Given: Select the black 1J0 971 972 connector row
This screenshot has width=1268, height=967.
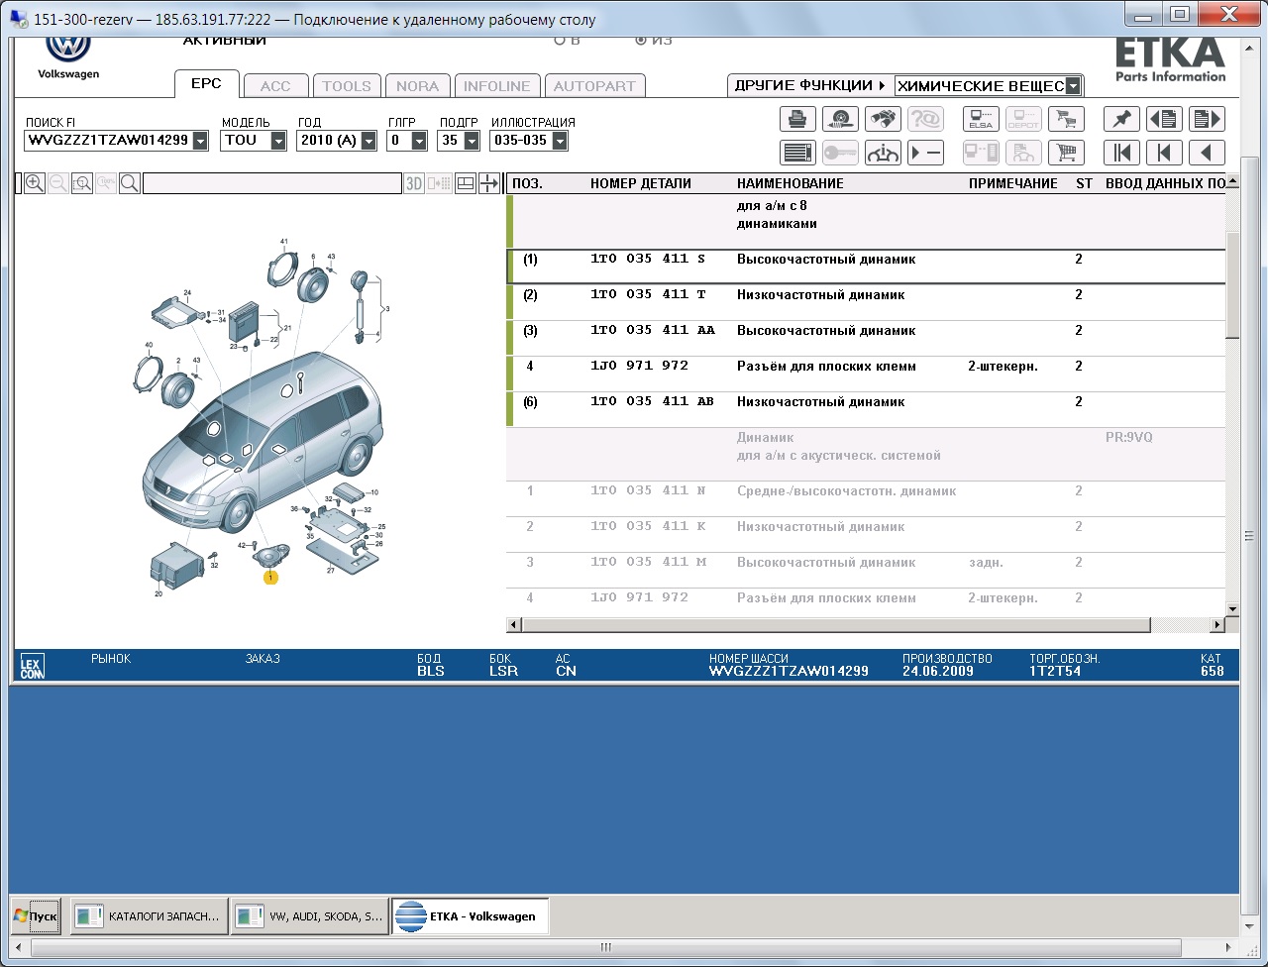Looking at the screenshot, I should [x=866, y=374].
